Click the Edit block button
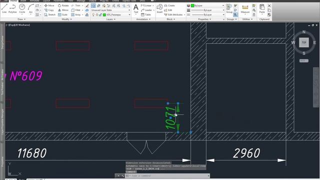The height and width of the screenshot is (180, 320). point(168,10)
